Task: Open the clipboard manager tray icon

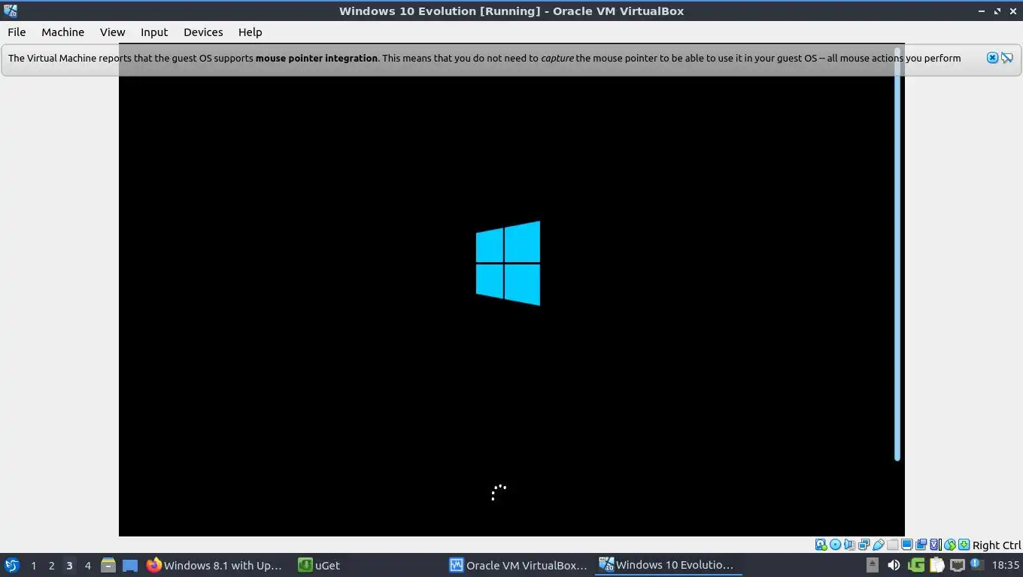Action: (x=936, y=565)
